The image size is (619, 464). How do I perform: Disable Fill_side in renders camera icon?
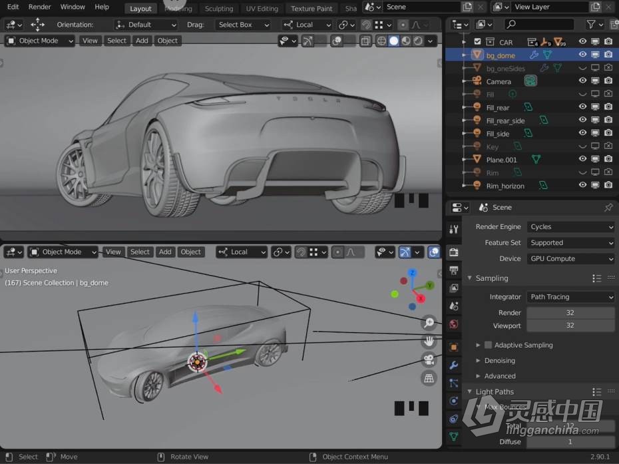coord(608,132)
